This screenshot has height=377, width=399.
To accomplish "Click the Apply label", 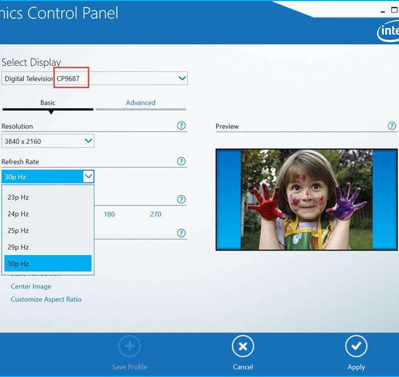I will tap(356, 367).
